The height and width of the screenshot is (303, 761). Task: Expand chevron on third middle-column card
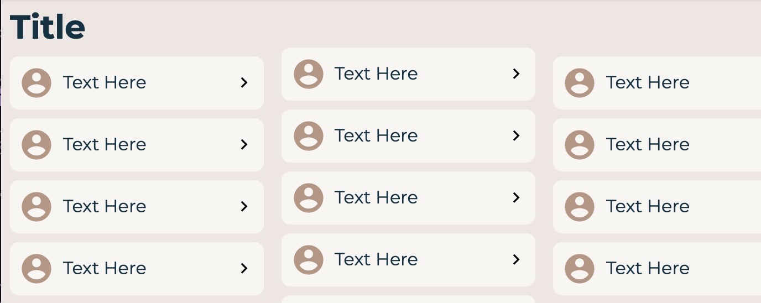pos(516,198)
